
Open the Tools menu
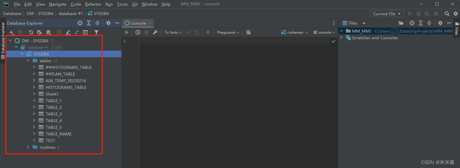point(122,4)
